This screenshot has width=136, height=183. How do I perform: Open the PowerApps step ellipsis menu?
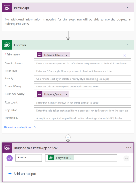click(129, 8)
